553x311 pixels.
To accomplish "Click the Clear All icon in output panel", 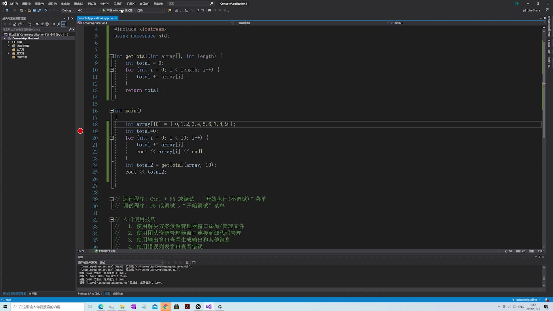I will point(187,262).
